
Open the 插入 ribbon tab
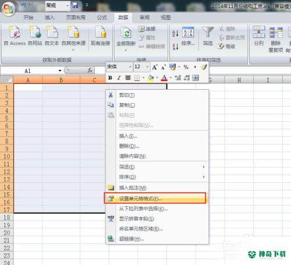tap(49, 17)
